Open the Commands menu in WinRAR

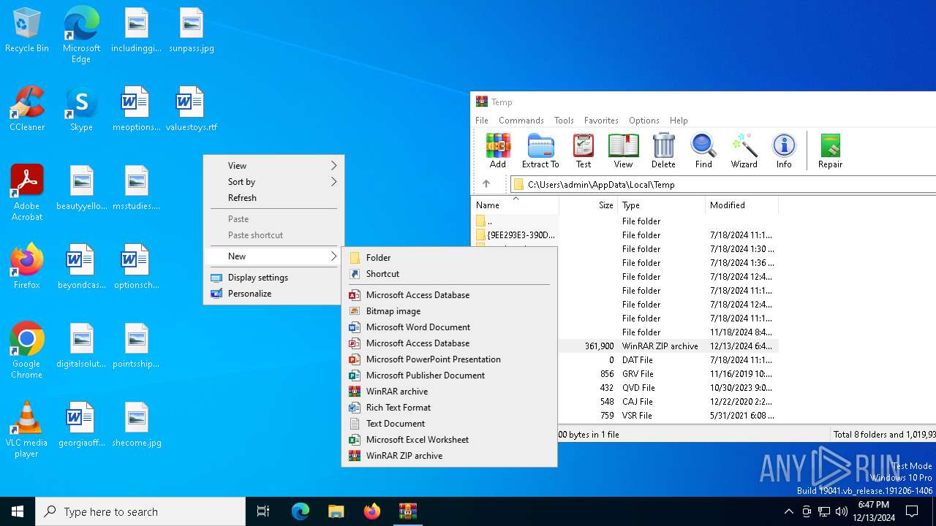(x=521, y=121)
